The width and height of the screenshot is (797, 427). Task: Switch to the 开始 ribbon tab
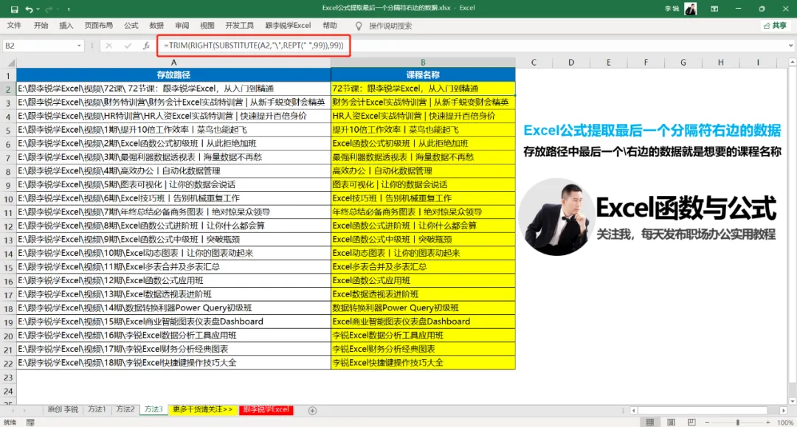click(x=41, y=25)
